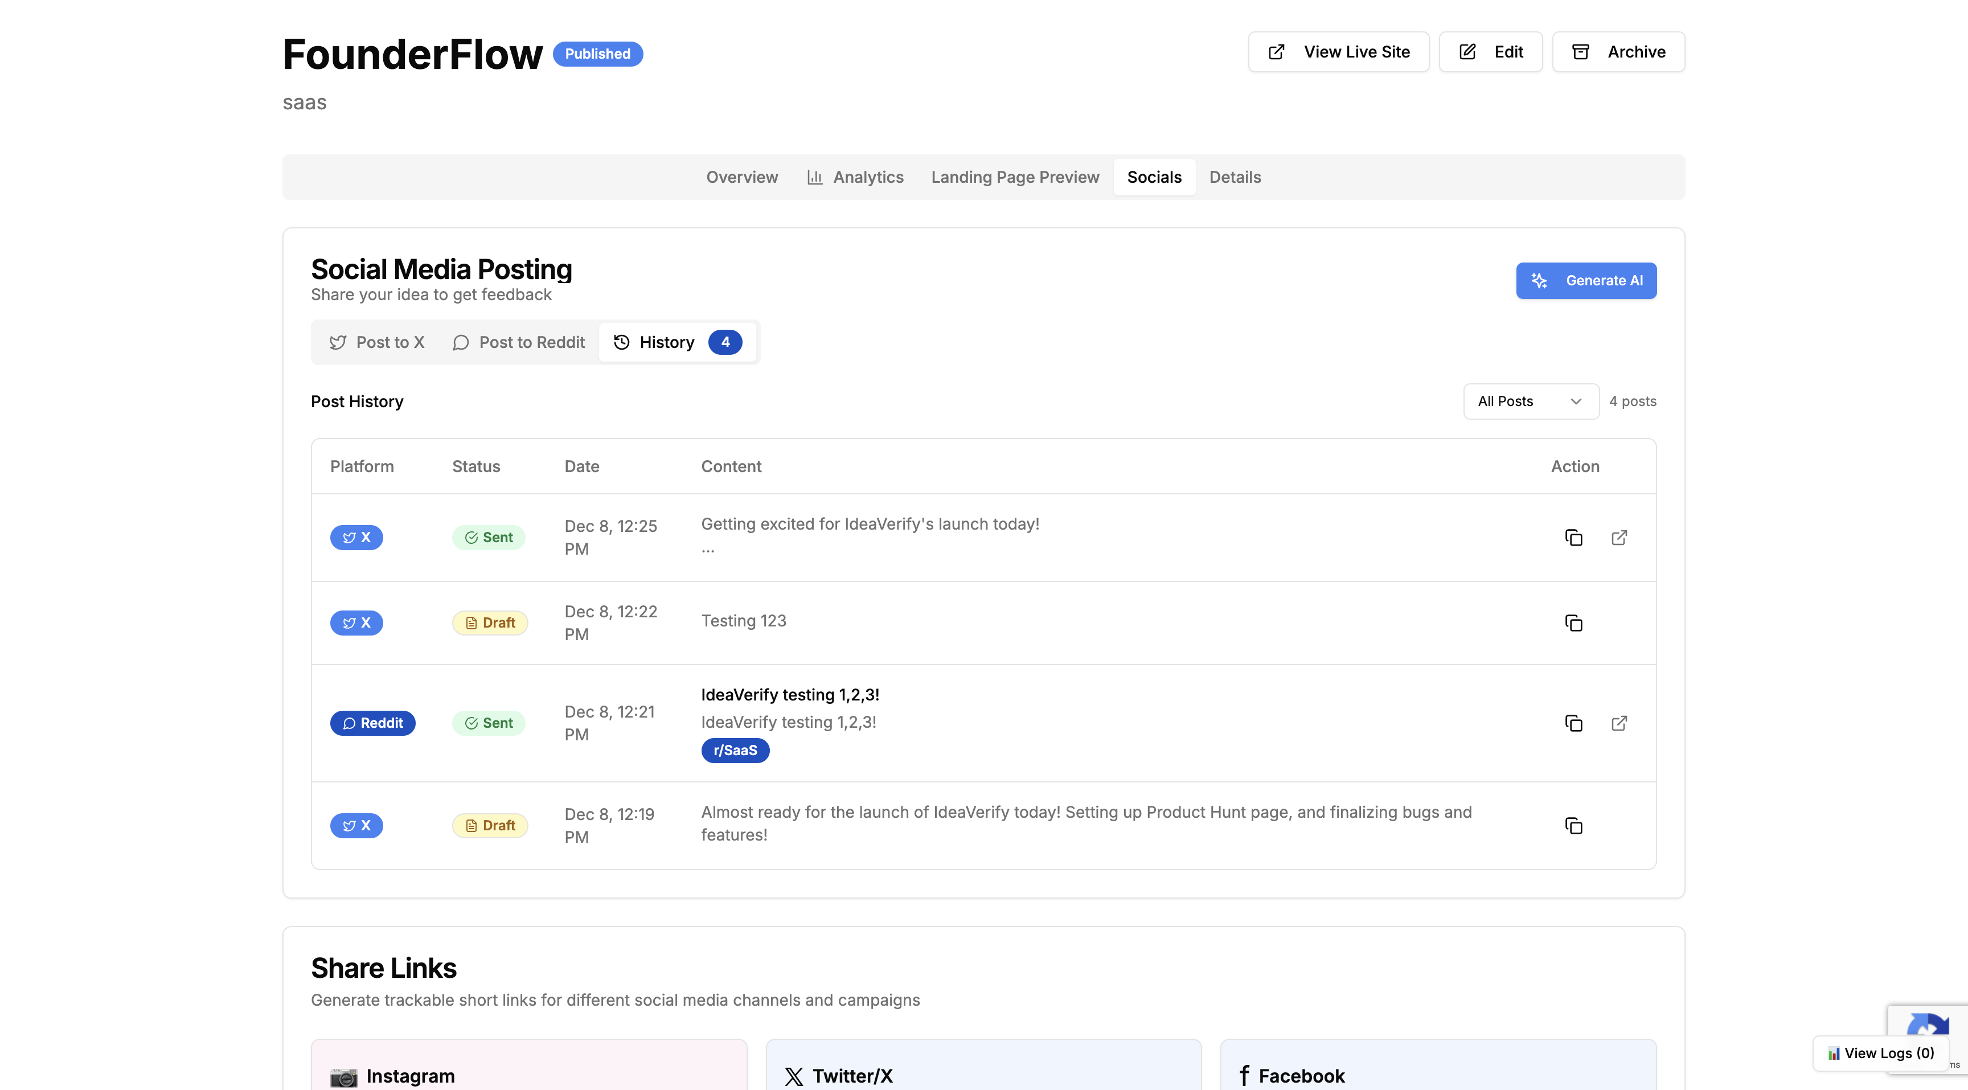This screenshot has width=1968, height=1090.
Task: Click the r/SaaS subreddit badge
Action: [734, 751]
